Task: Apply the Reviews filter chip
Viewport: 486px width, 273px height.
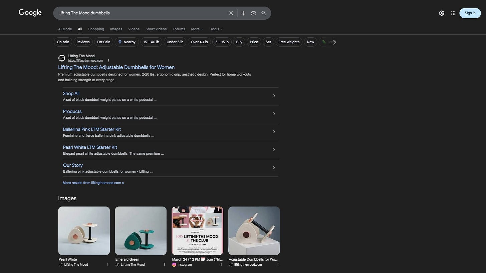Action: click(x=83, y=42)
